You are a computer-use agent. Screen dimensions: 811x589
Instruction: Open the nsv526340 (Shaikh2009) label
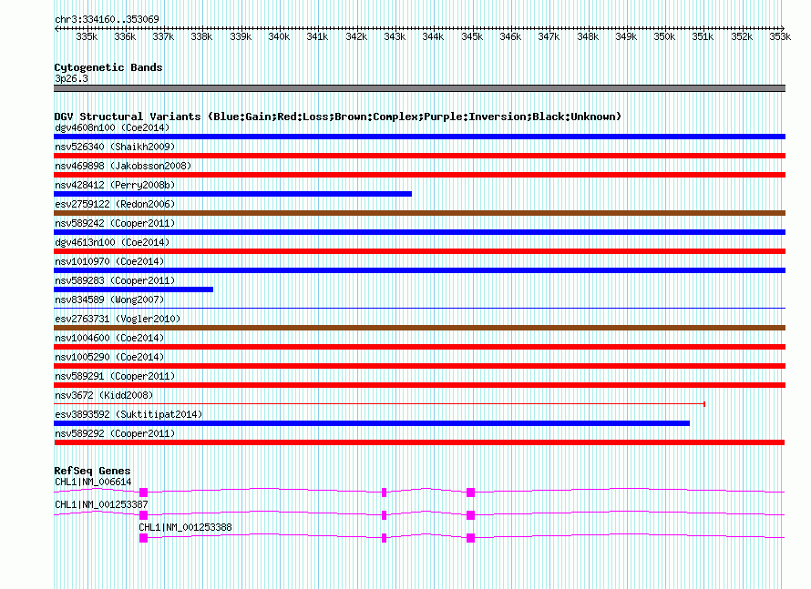(x=115, y=147)
